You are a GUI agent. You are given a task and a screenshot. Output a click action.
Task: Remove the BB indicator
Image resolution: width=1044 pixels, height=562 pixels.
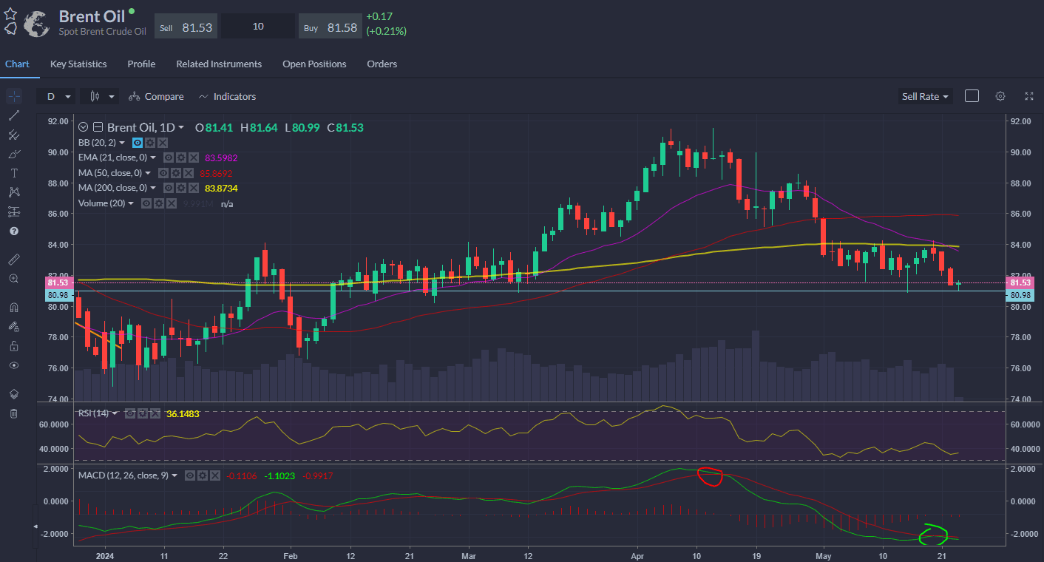(163, 143)
